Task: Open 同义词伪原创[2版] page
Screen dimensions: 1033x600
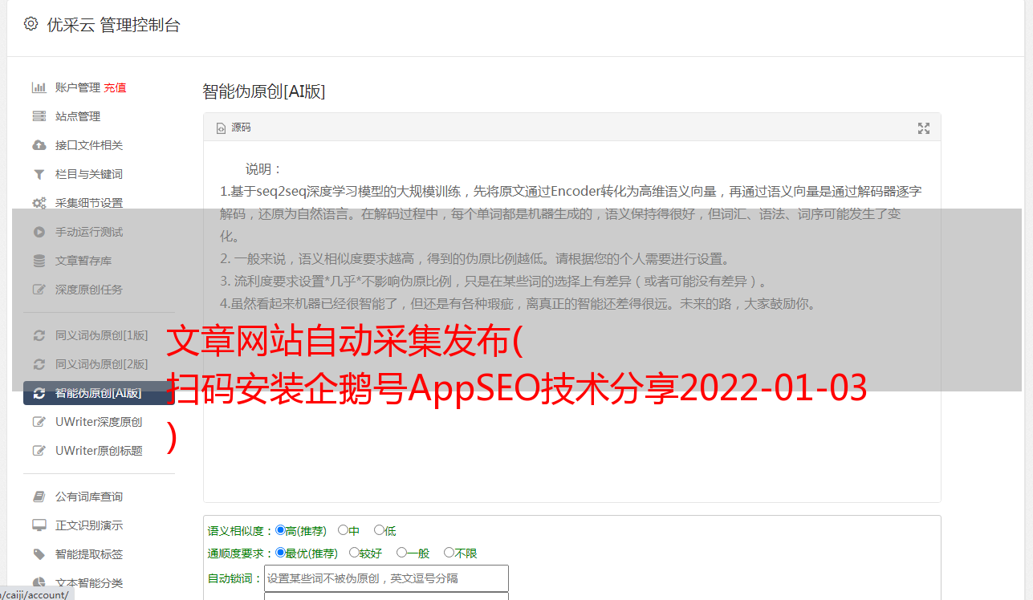Action: tap(102, 364)
